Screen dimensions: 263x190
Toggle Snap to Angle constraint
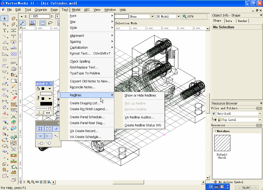[x=56, y=129]
